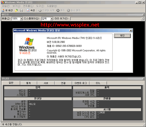This screenshot has width=146, height=127.
Task: Click the Progress (진행률) section header
Action: point(107,99)
